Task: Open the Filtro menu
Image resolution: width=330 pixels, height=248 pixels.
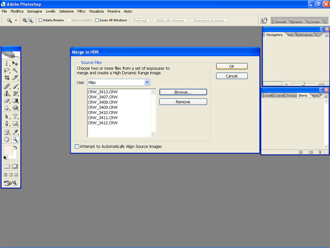Action: (81, 11)
